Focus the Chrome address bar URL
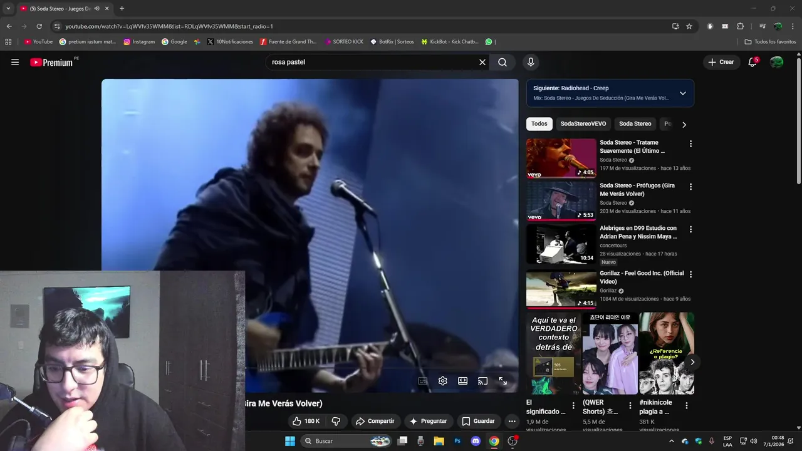Viewport: 802px width, 451px height. (169, 26)
